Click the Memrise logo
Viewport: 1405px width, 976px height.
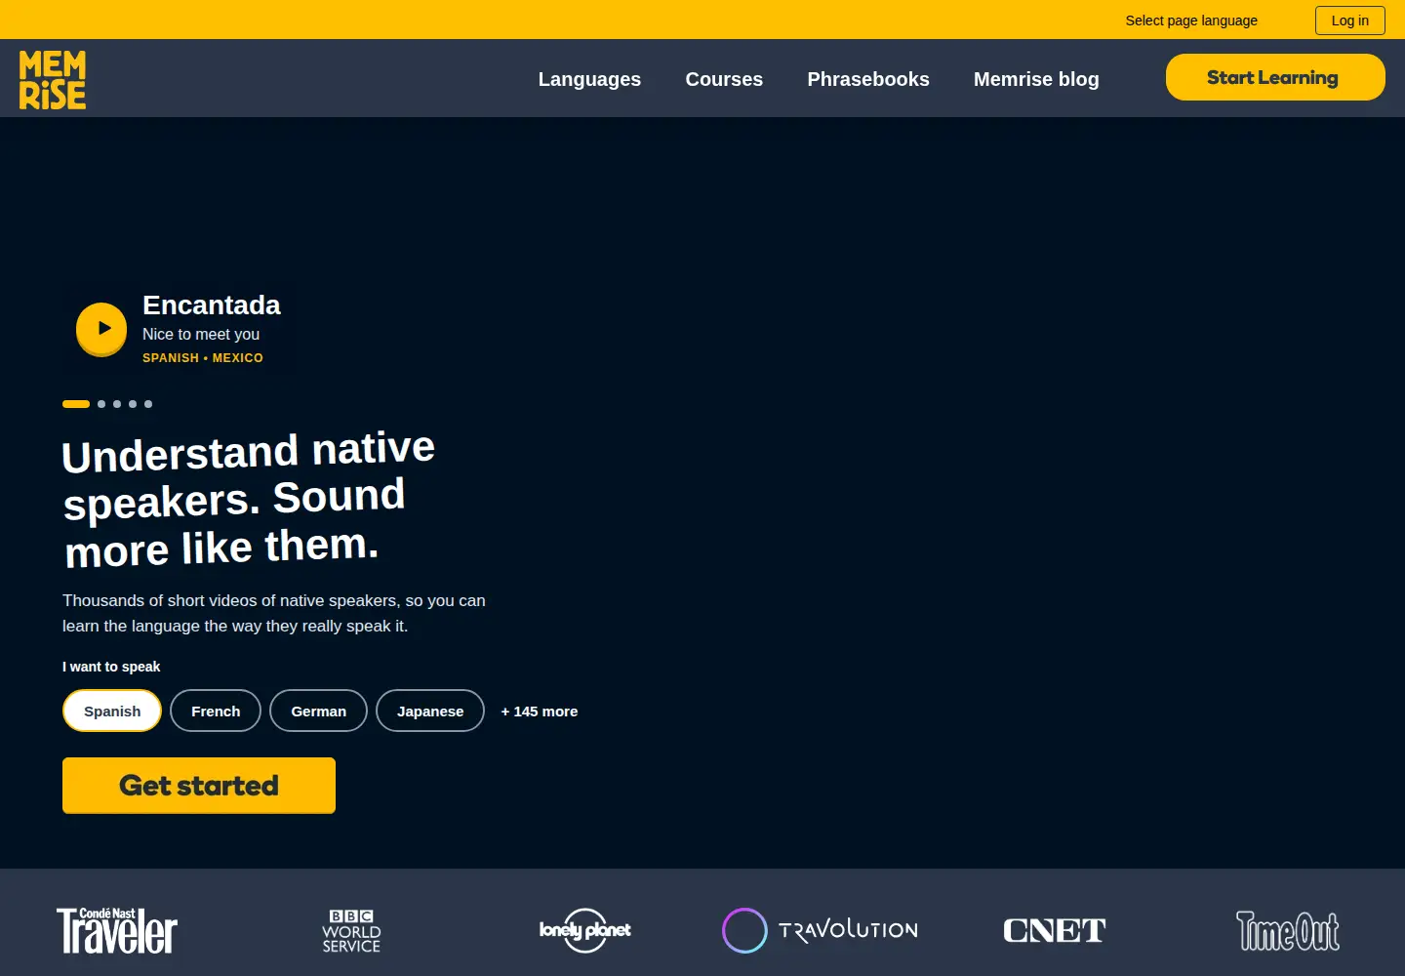[53, 79]
